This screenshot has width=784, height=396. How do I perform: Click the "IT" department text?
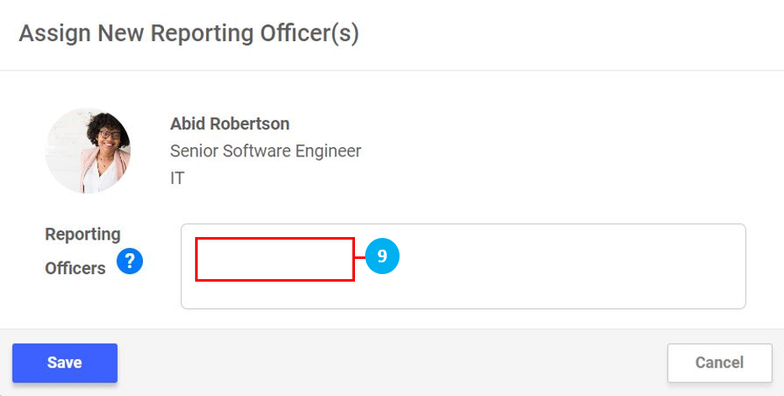177,178
